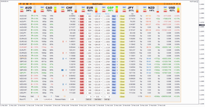This screenshot has height=107, width=205.
Task: Toggle the speaker sound icon in title bar
Action: (x=31, y=4)
